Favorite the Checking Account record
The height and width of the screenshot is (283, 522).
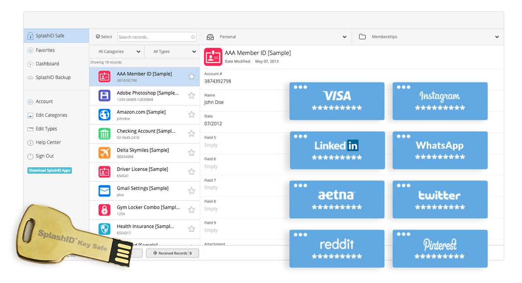tap(192, 134)
